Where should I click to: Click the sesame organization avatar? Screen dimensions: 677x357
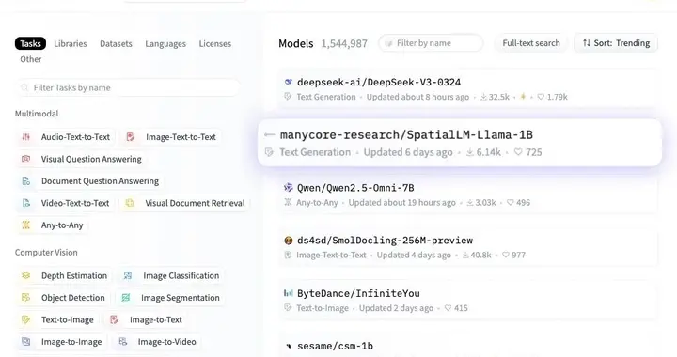point(289,346)
